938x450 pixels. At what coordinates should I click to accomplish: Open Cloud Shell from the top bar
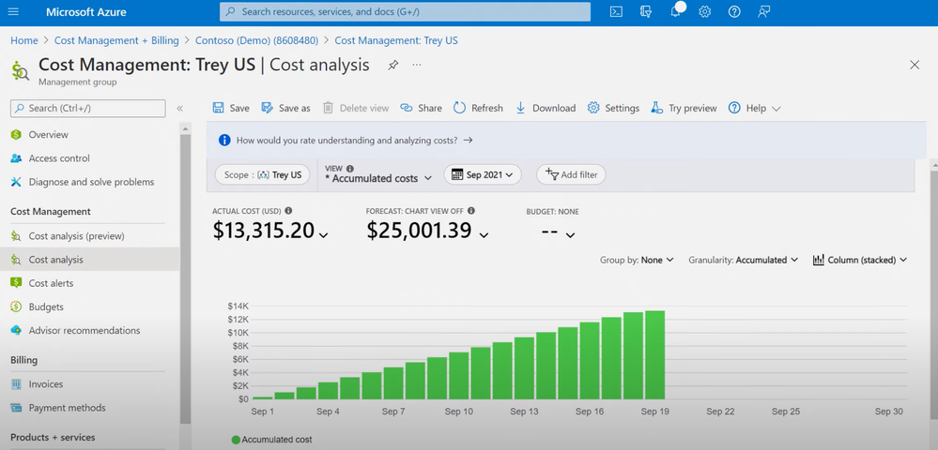(x=616, y=12)
